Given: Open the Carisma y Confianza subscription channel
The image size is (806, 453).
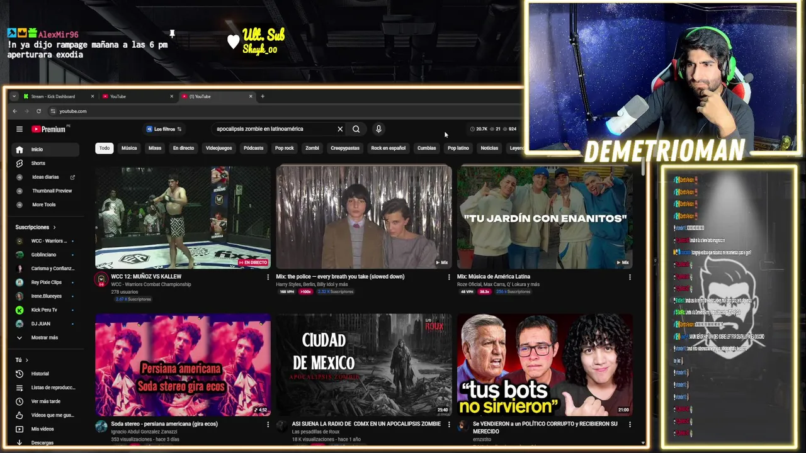Looking at the screenshot, I should (45, 269).
